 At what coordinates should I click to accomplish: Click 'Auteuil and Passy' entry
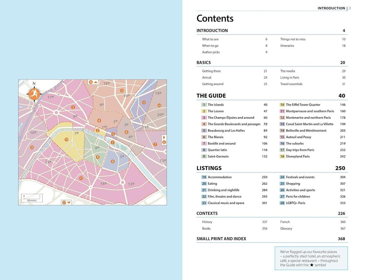point(298,137)
